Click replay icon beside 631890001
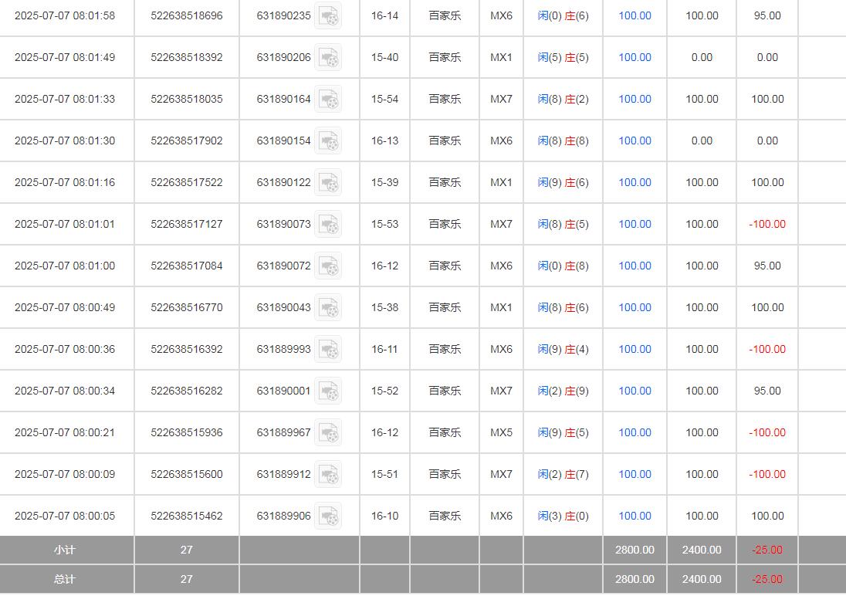Viewport: 846px width, 596px height. [328, 391]
